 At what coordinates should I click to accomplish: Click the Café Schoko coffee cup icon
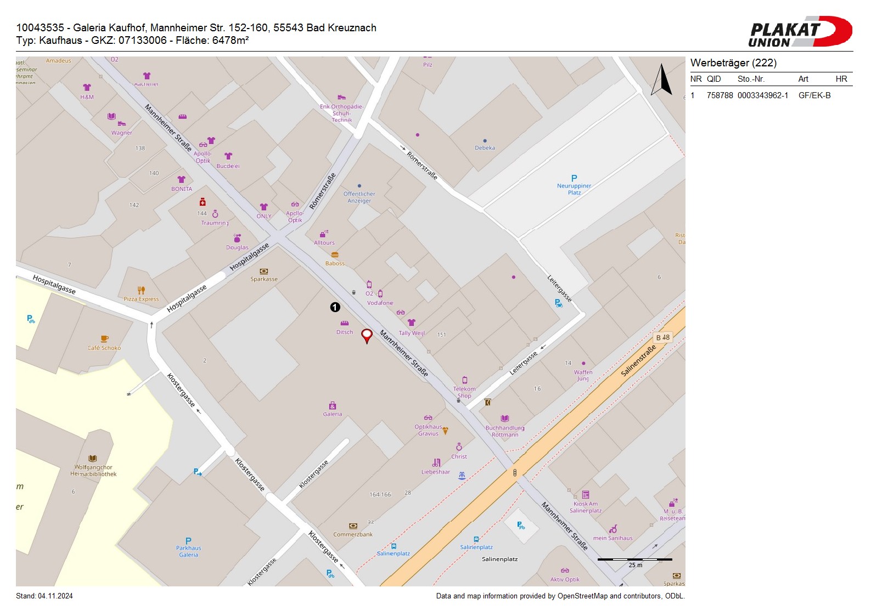104,339
